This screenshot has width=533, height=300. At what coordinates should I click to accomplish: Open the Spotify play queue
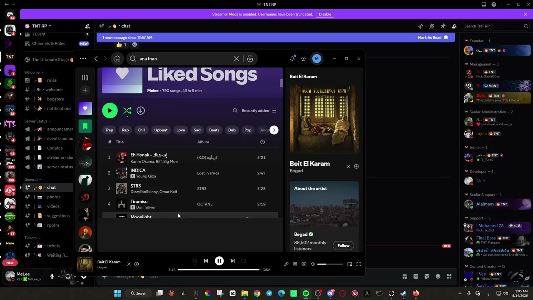tap(295, 264)
